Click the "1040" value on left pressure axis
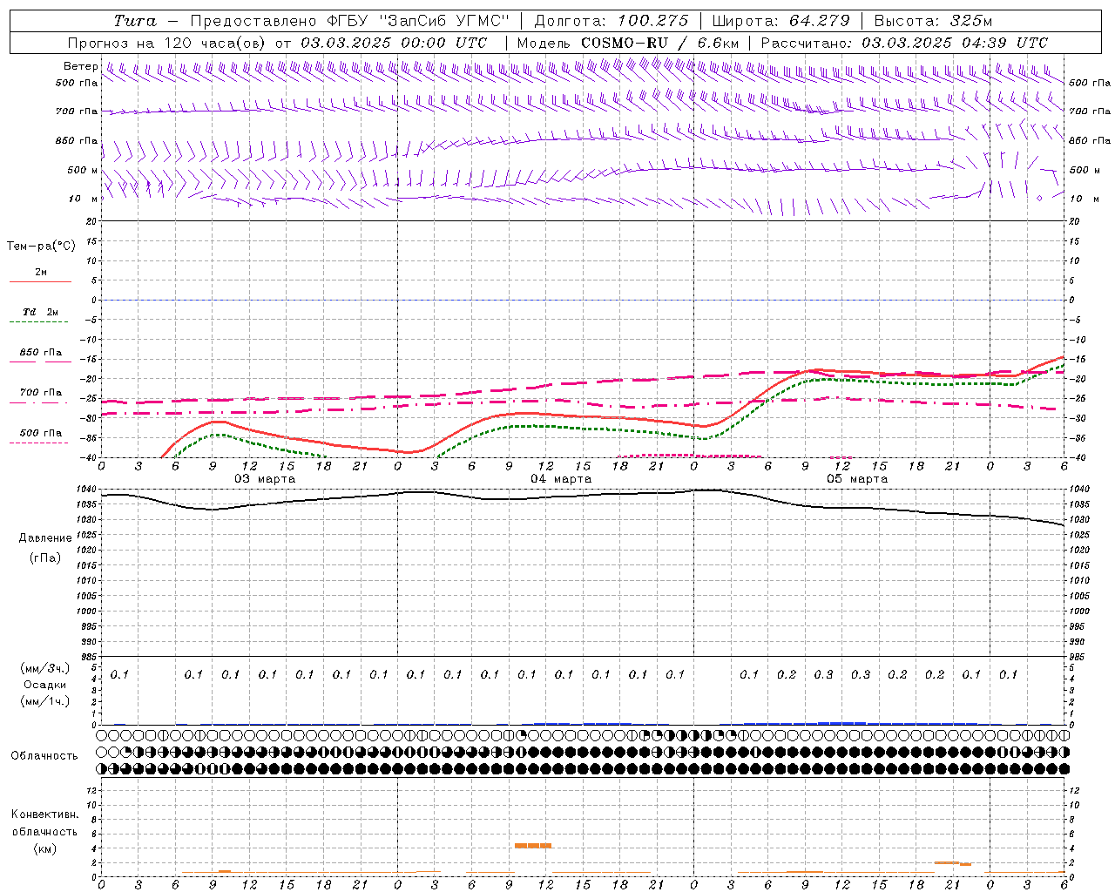Image resolution: width=1115 pixels, height=892 pixels. point(87,490)
